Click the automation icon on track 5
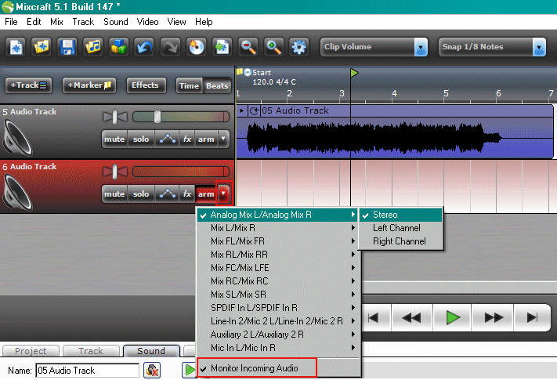 168,139
